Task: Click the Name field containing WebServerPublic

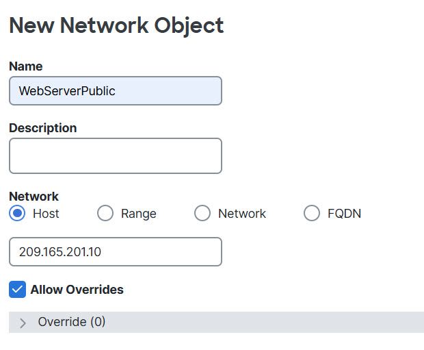Action: tap(115, 90)
